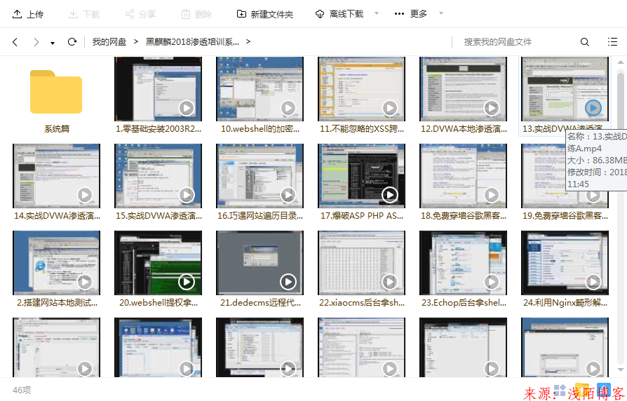Go back with the left arrow

(x=15, y=42)
